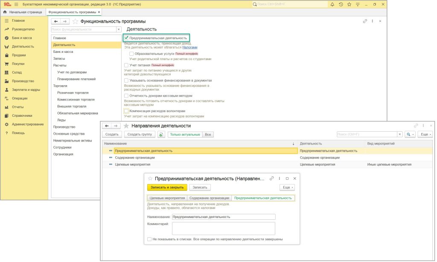Open the notifications bell in title bar

click(x=332, y=4)
